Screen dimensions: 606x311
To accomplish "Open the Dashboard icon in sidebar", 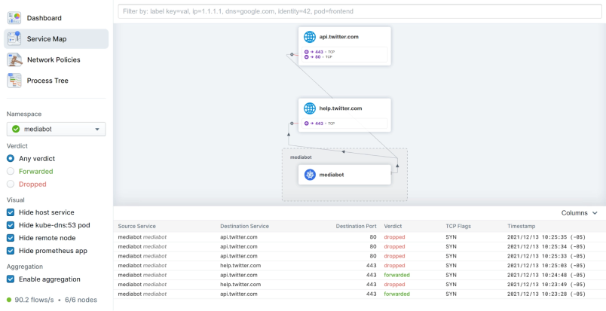I will [14, 18].
